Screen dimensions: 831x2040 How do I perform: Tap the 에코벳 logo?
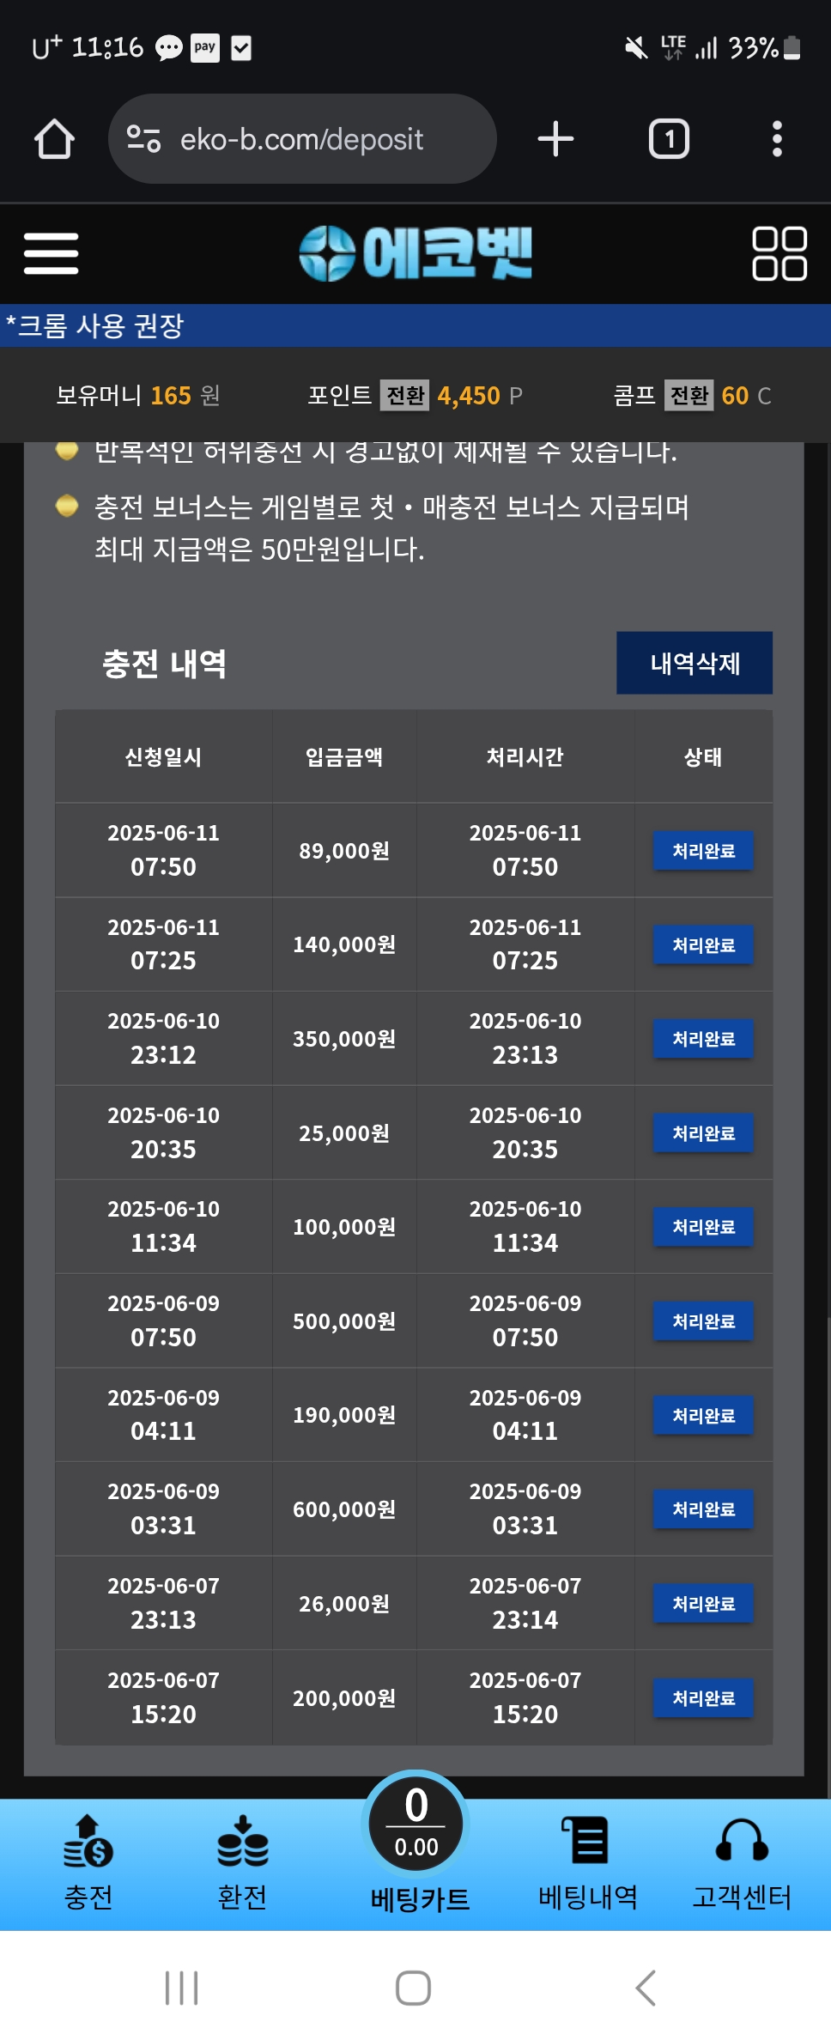[x=415, y=253]
